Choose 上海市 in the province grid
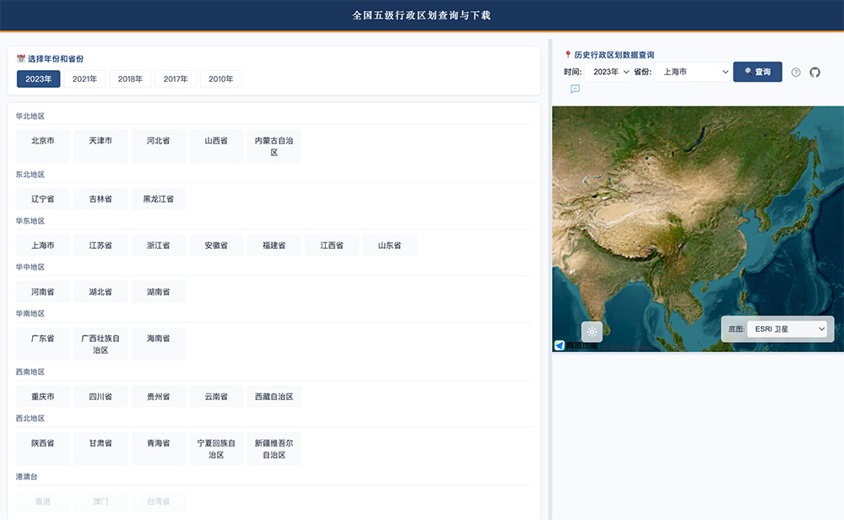Image resolution: width=844 pixels, height=520 pixels. pyautogui.click(x=42, y=246)
